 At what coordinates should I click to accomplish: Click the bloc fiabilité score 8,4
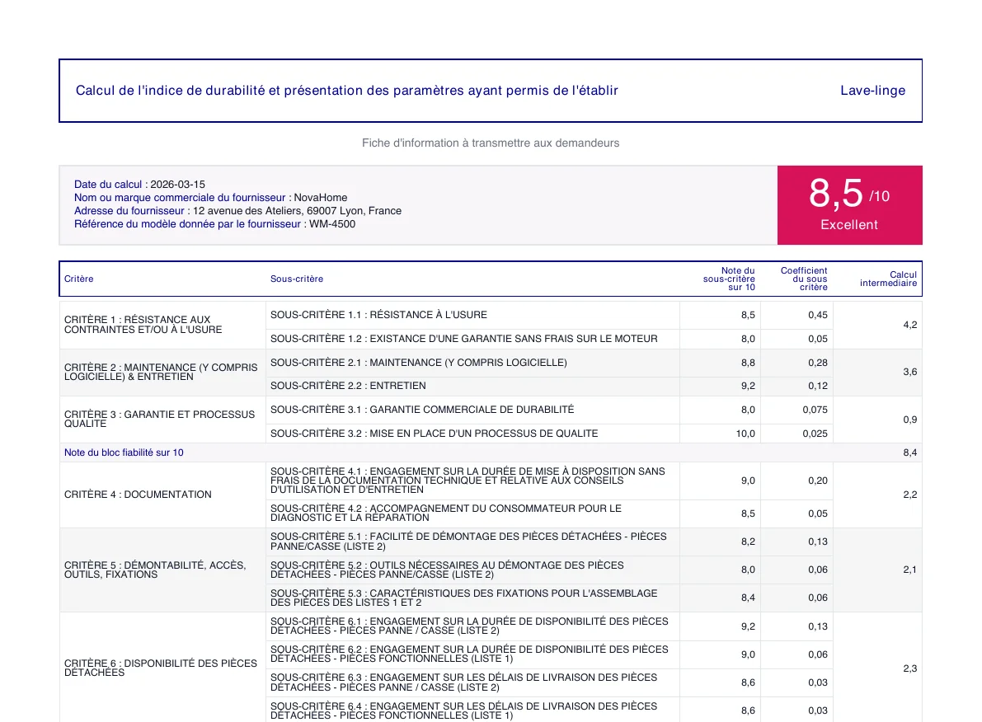click(910, 452)
